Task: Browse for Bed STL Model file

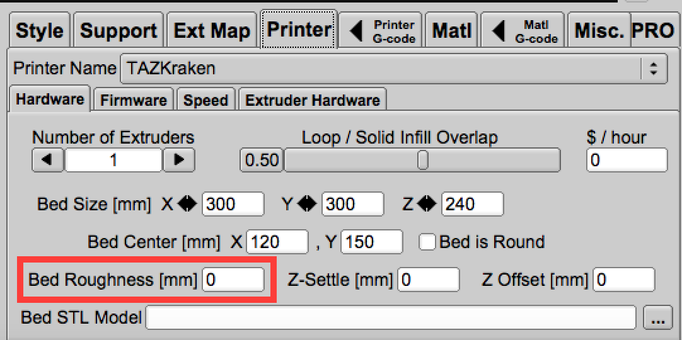Action: click(658, 319)
